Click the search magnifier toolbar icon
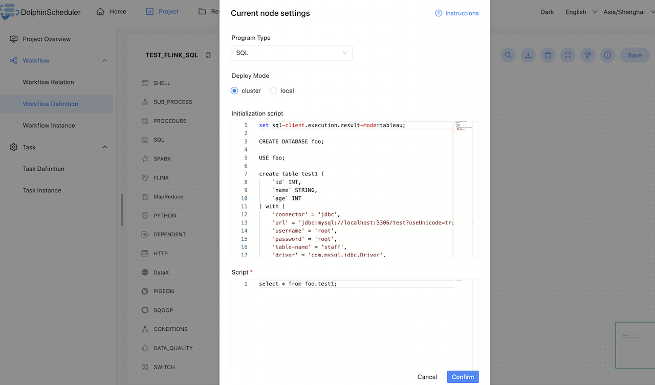 [508, 55]
